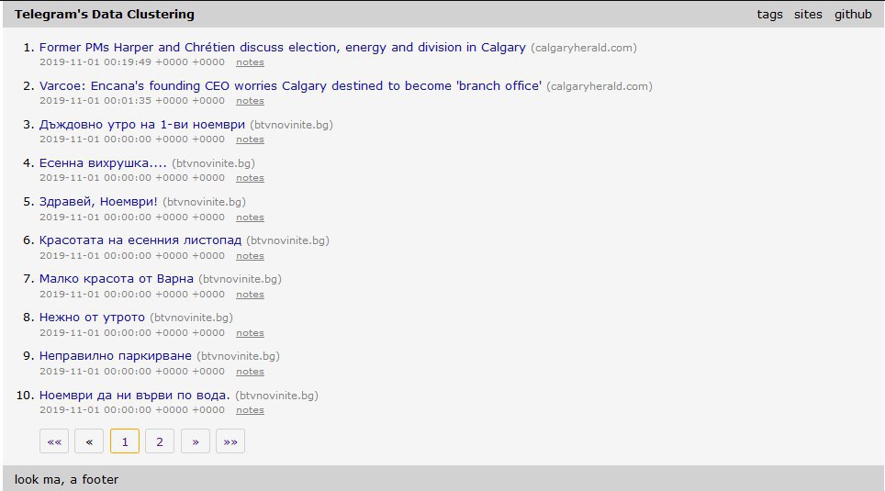Viewport: 885px width, 491px height.
Task: Open notes for Дъждовно утро на 1-ви ноември
Action: click(x=250, y=139)
